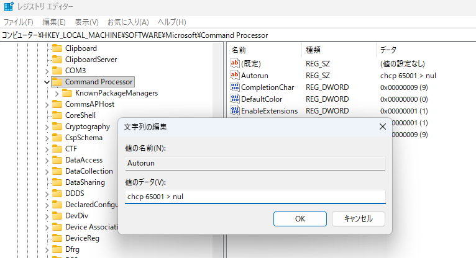The image size is (476, 258).
Task: Click the Autorun string value icon
Action: pos(235,75)
